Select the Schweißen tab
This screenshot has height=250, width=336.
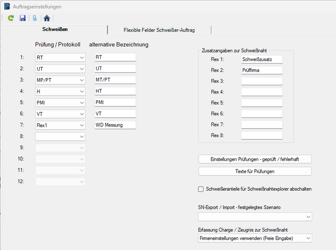point(55,29)
